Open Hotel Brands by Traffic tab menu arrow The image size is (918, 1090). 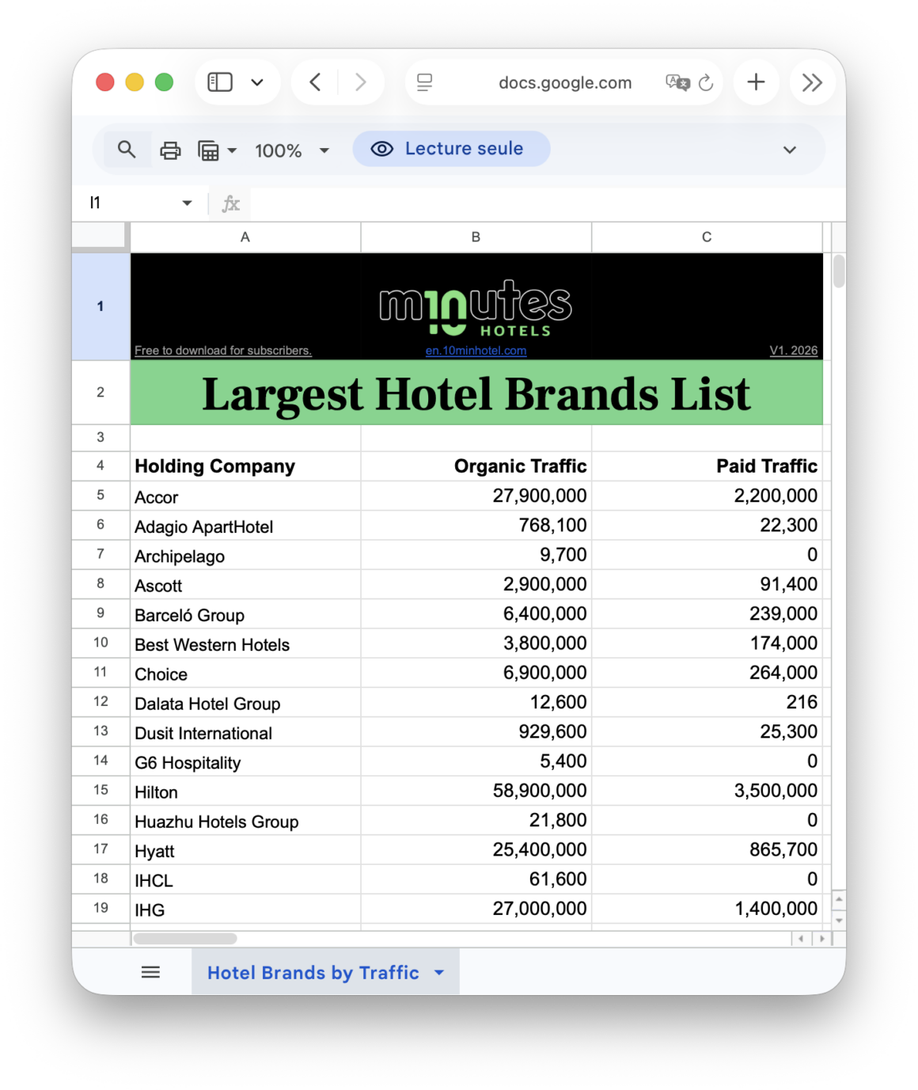tap(439, 973)
